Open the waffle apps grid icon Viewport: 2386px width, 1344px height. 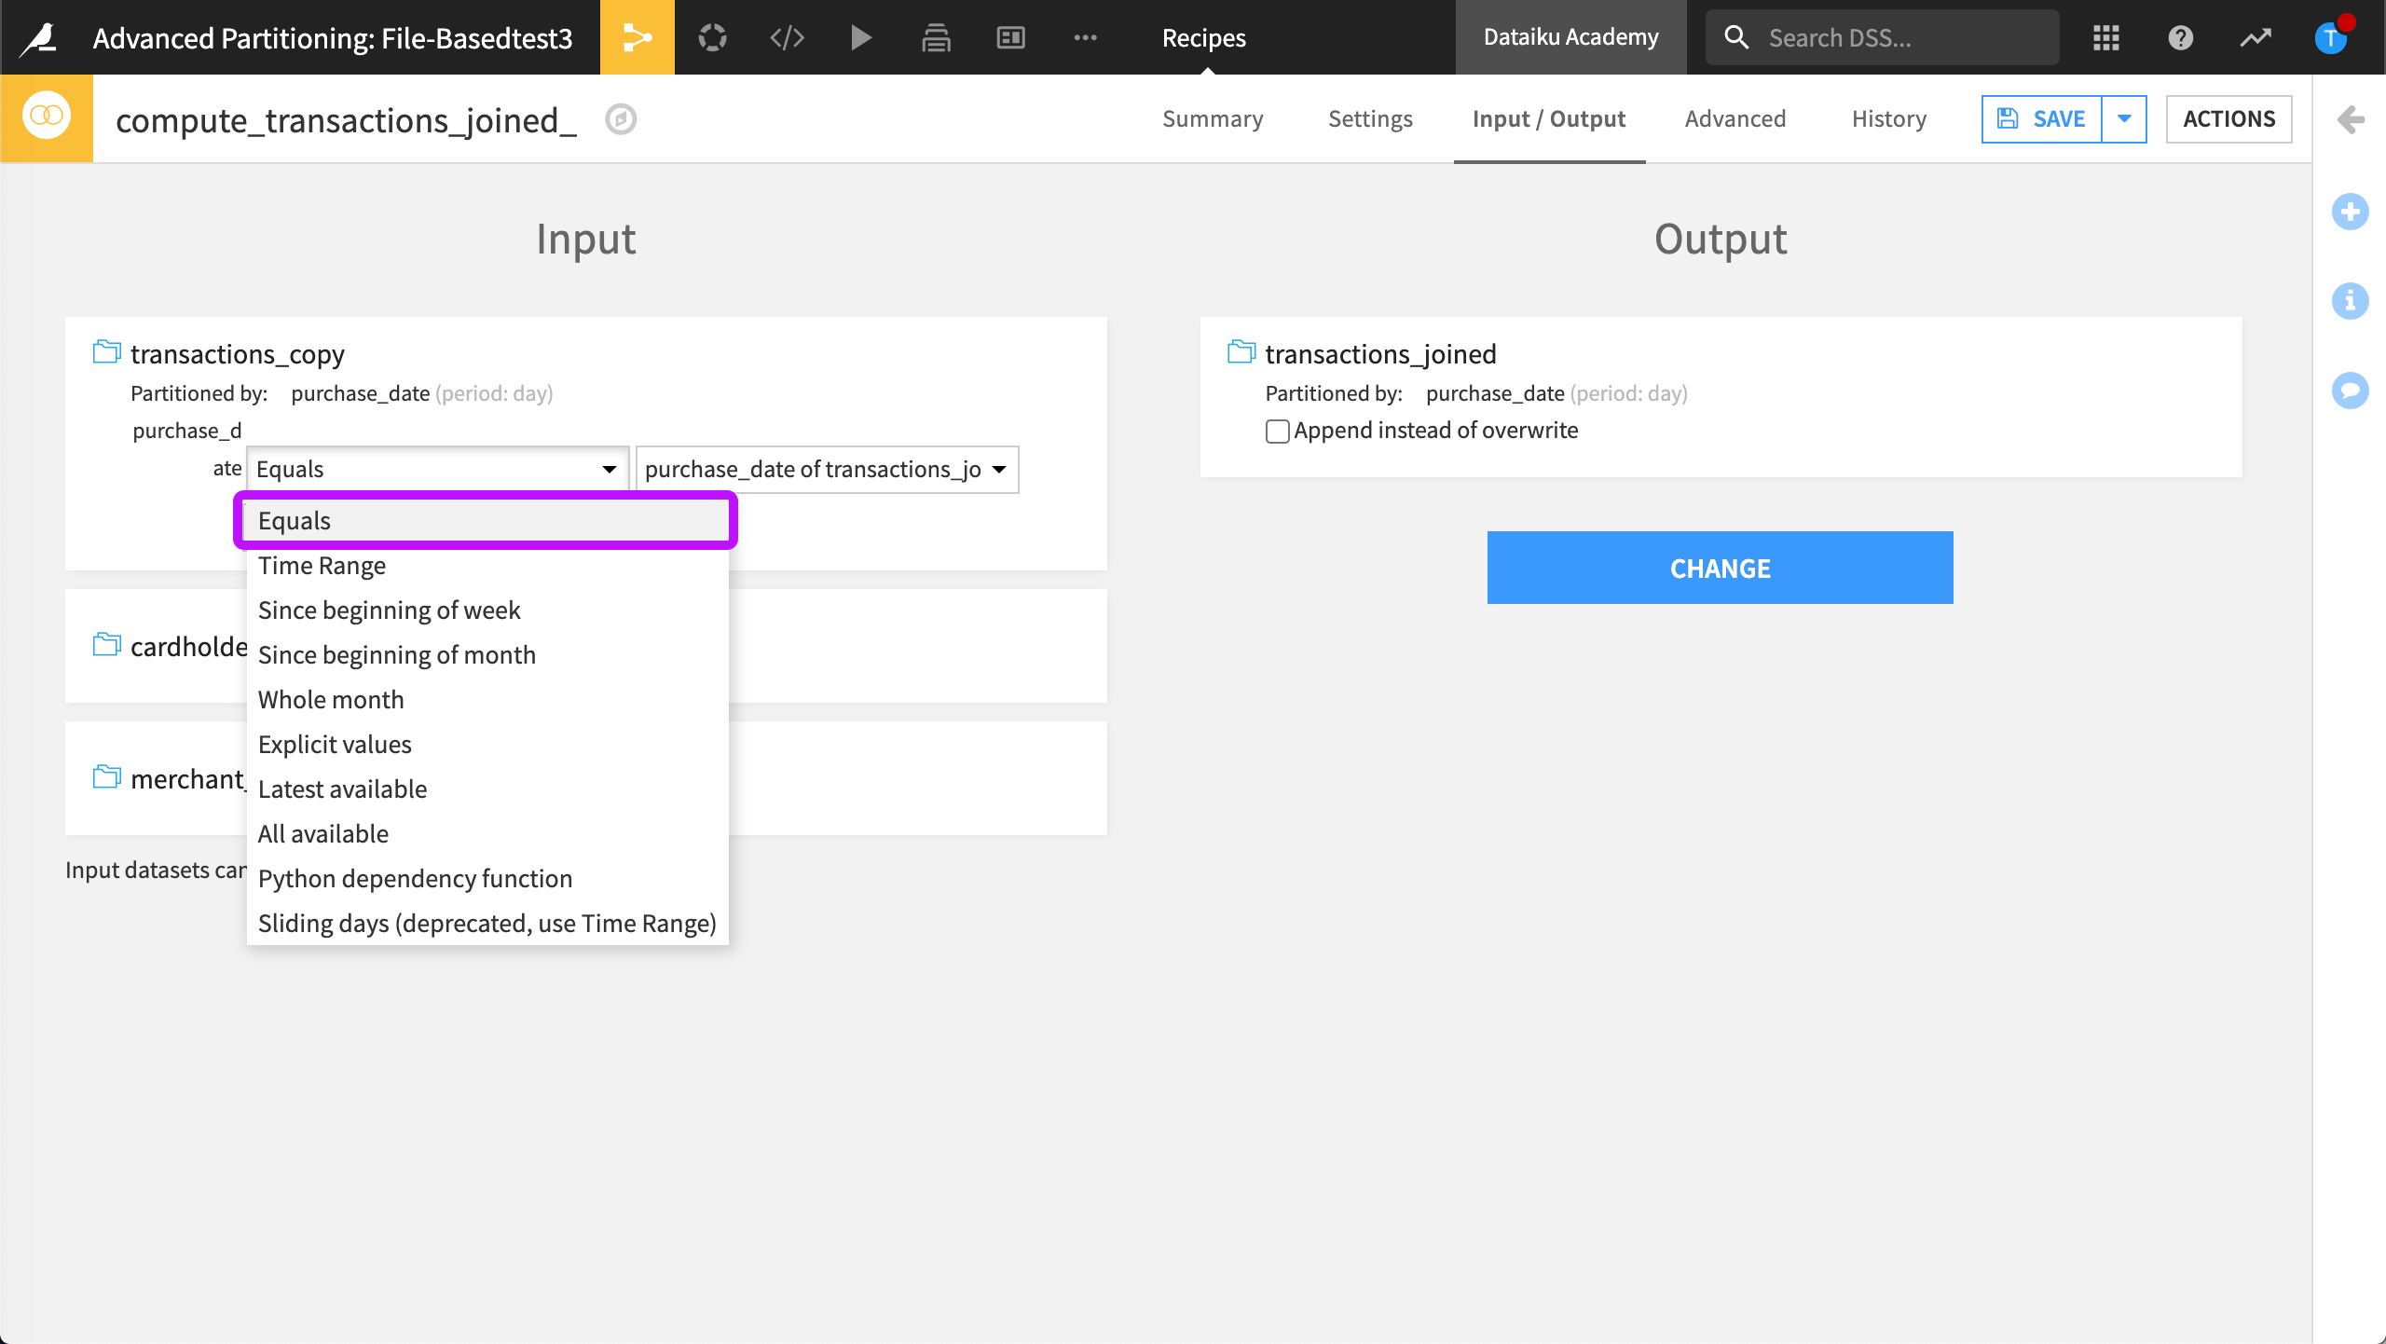pos(2105,38)
